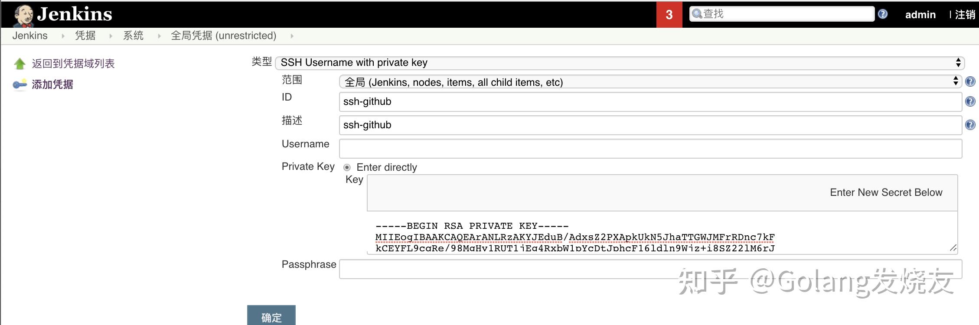Click the help icon beside the 查找 search bar

pos(882,13)
